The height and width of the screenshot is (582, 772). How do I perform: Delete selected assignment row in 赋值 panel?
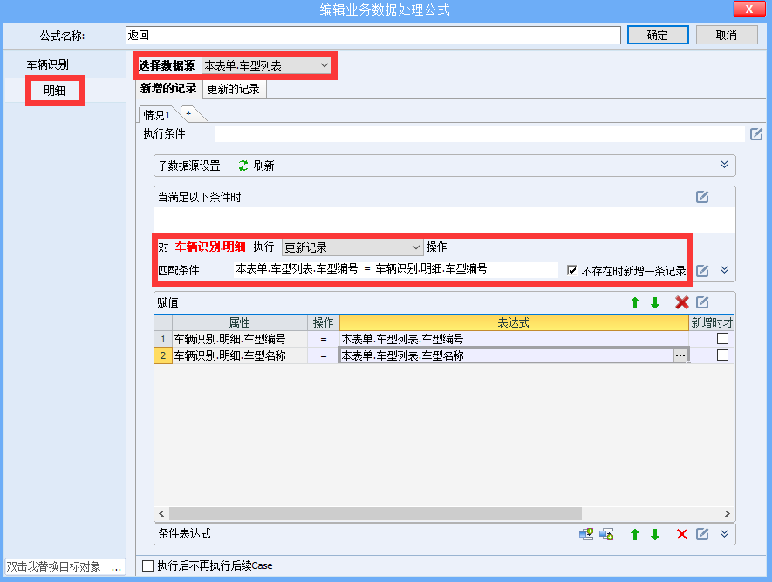682,302
